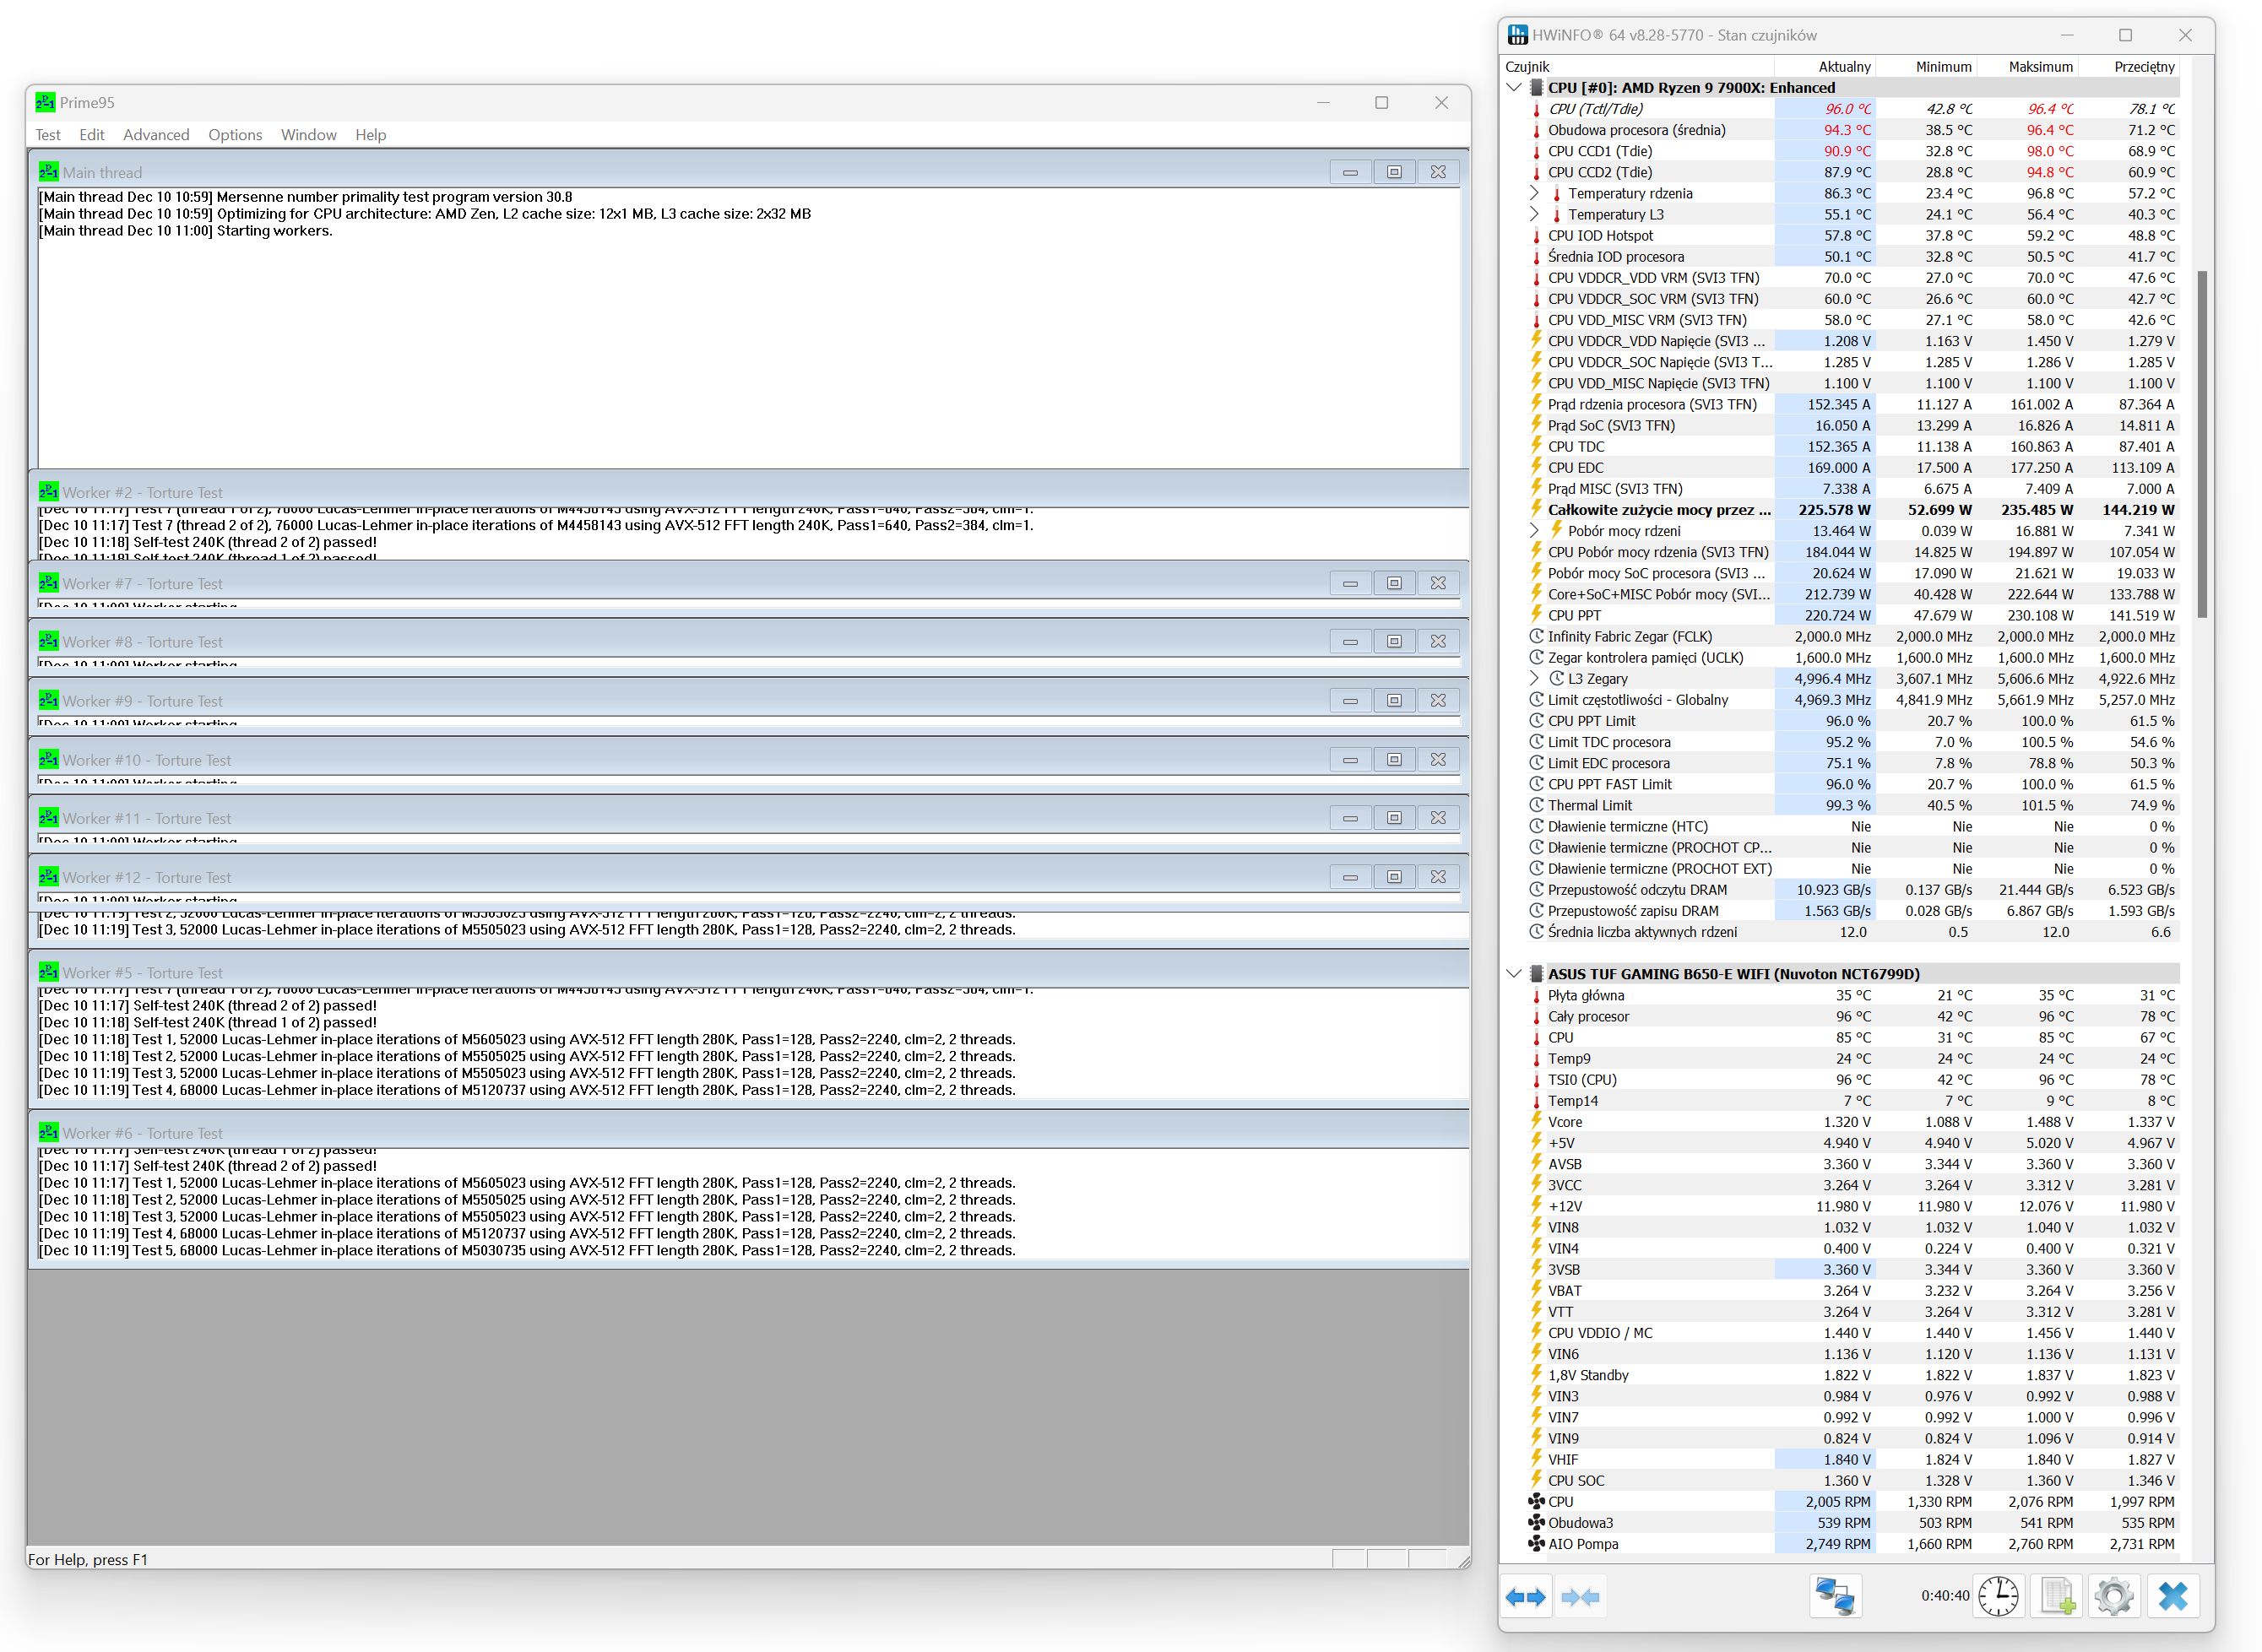Click the shrink-layout inward arrows button
Image resolution: width=2262 pixels, height=1652 pixels.
1580,1597
